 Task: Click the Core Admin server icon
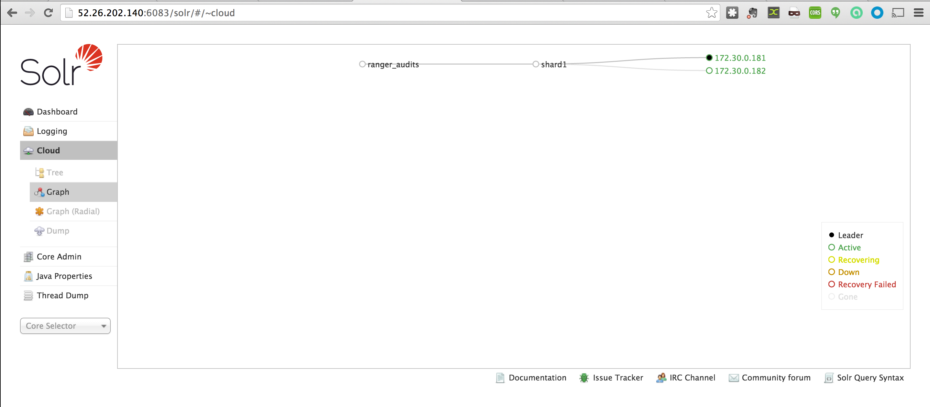[28, 257]
